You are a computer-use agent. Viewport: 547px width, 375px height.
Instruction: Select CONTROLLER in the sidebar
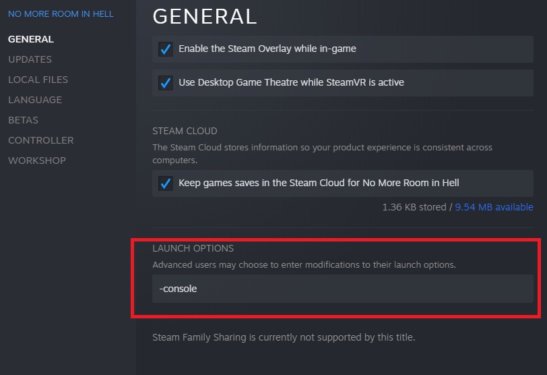click(40, 140)
